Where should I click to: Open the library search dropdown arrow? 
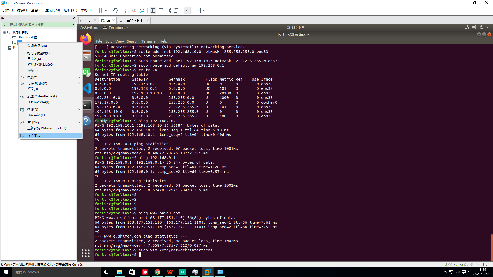coord(73,25)
